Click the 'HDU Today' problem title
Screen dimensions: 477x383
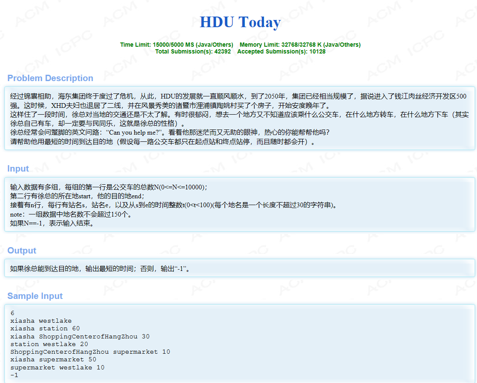(240, 22)
